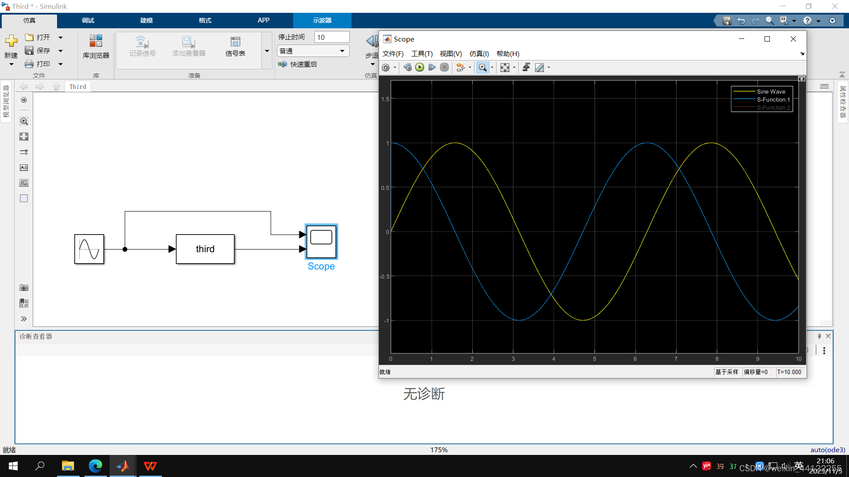Screen dimensions: 849x477
Task: Expand the 打开 (Open) dropdown arrow
Action: pyautogui.click(x=61, y=38)
